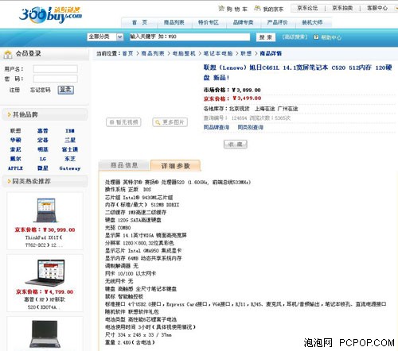Click breadcrumb 笔记本电脑 link
This screenshot has width=398, height=351.
[218, 53]
